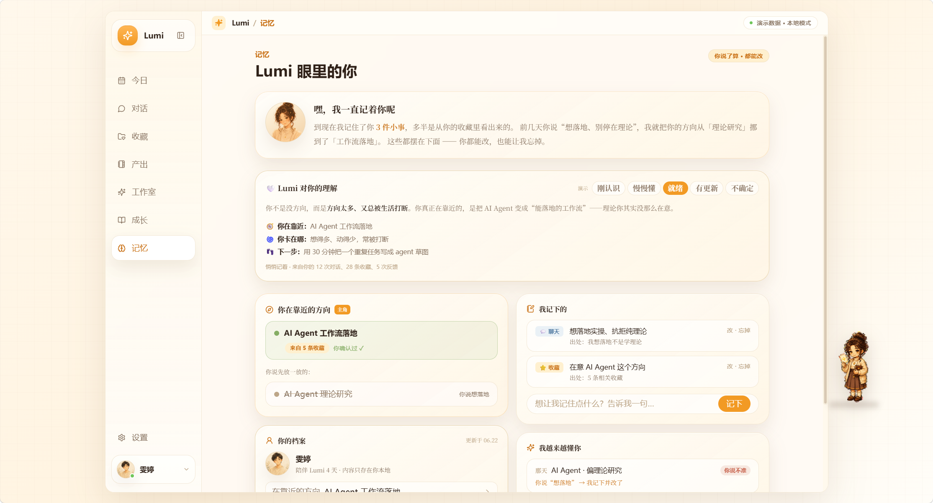Click Lumi's portrait avatar in greeting card
The image size is (933, 503).
click(285, 122)
